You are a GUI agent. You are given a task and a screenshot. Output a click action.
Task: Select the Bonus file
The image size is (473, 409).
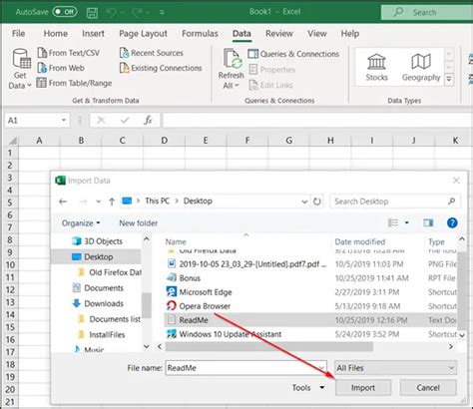pyautogui.click(x=184, y=278)
